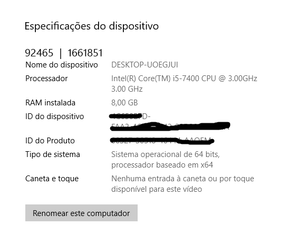Select the disponível para este vídeo line
The image size is (289, 235).
point(157,189)
